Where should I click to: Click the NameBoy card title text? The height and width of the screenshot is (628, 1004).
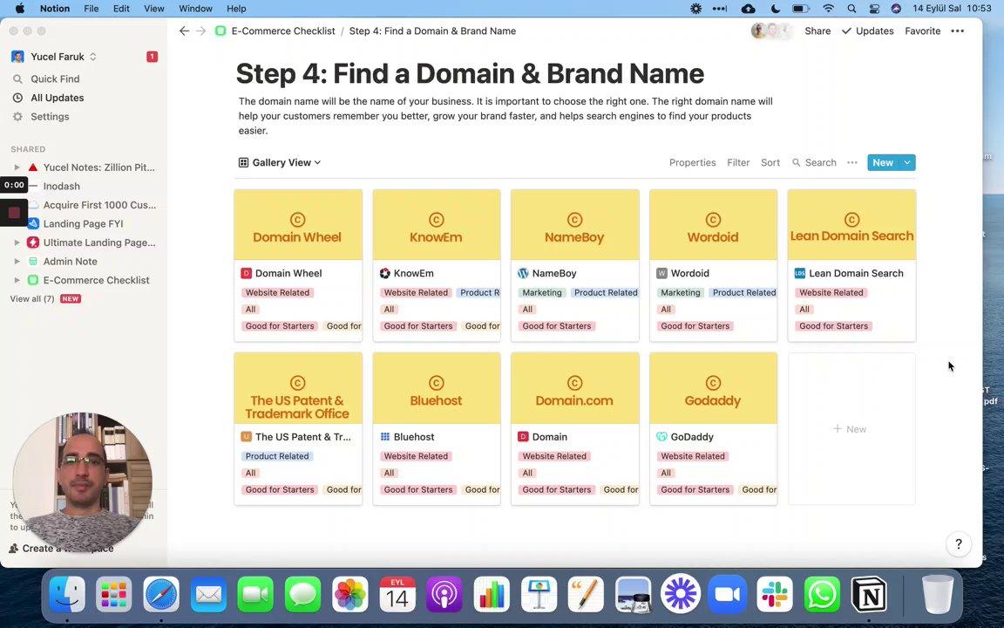(554, 274)
